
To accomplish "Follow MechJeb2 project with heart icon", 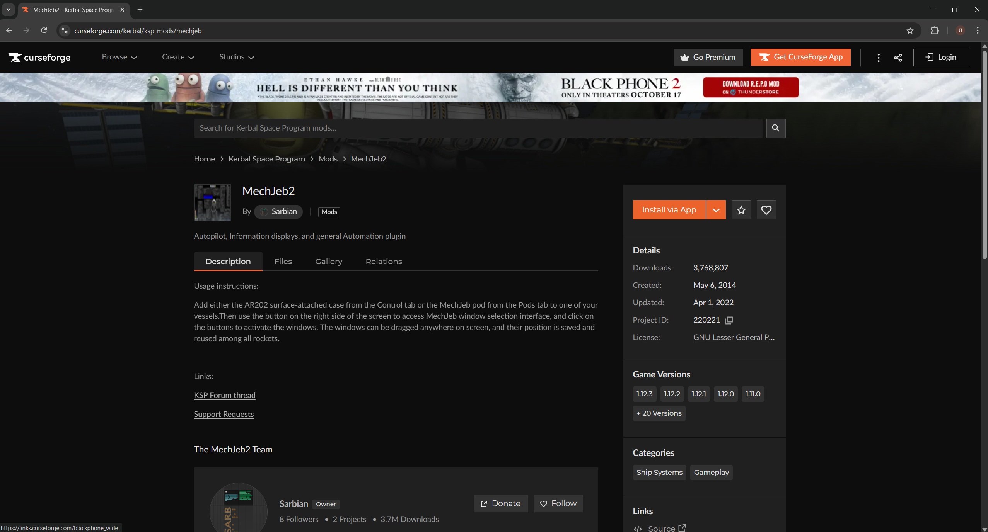I will 766,210.
